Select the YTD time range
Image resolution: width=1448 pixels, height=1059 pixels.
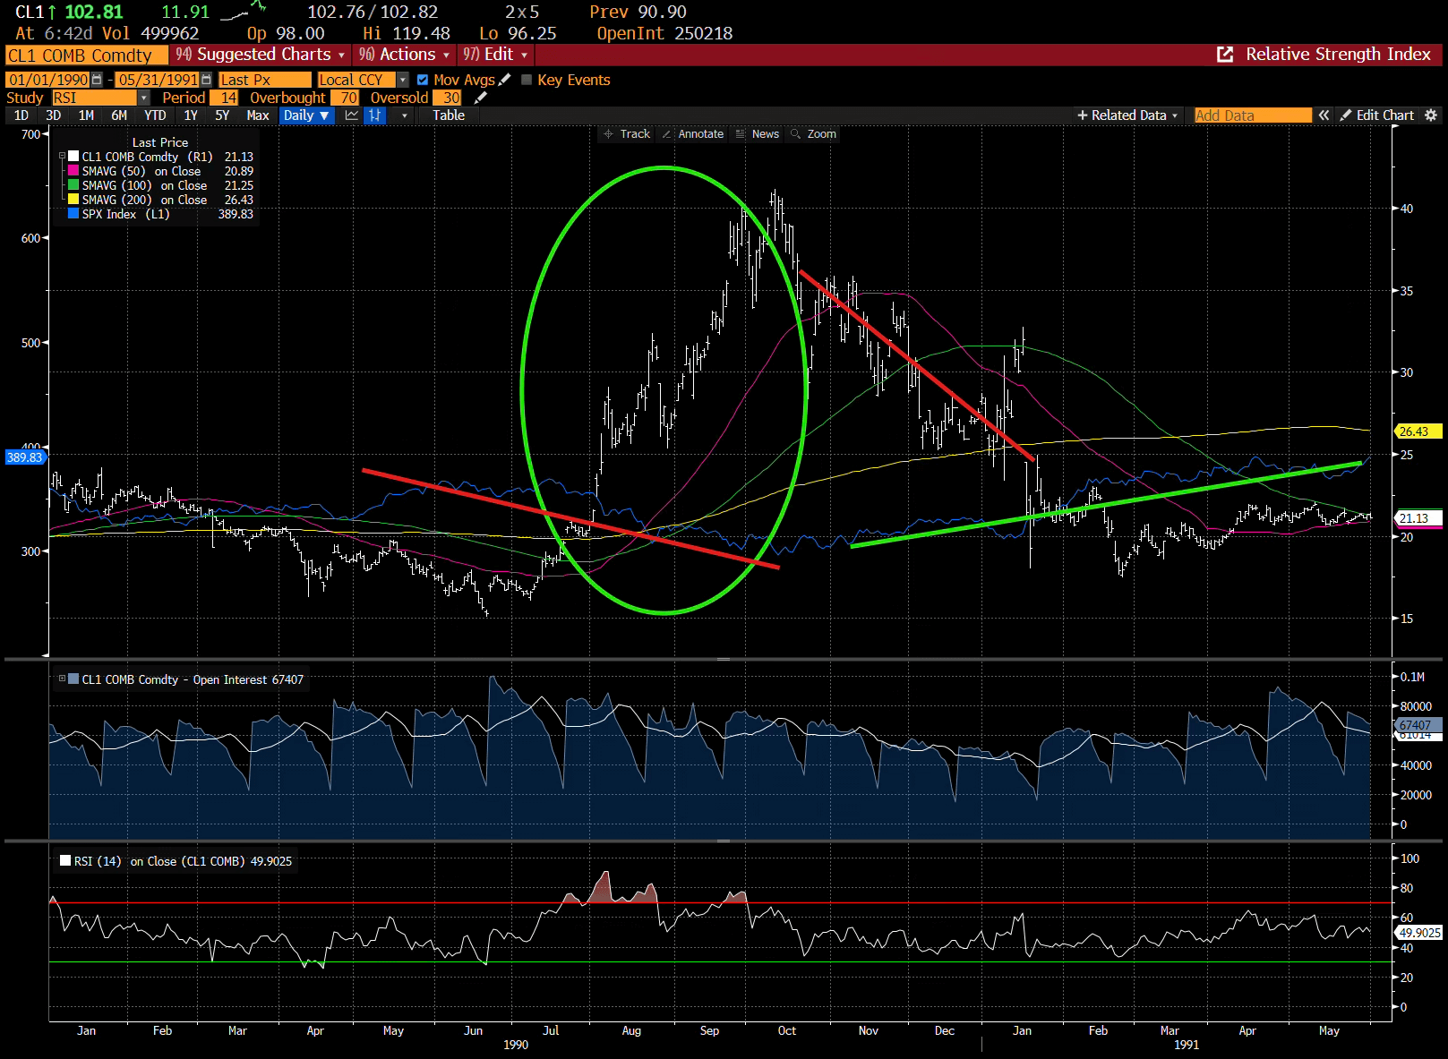155,115
